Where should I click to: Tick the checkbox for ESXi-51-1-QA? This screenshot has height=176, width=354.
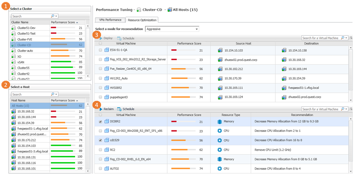100,50
